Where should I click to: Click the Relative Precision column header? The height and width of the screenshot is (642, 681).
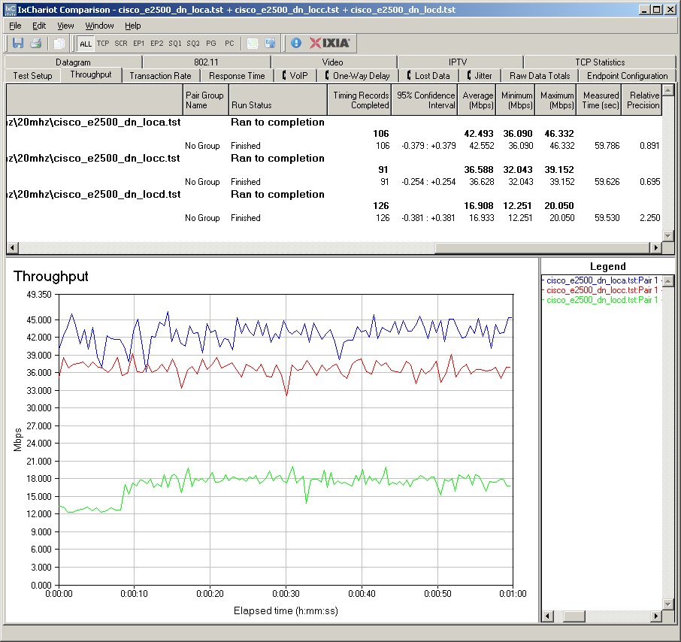click(x=641, y=100)
